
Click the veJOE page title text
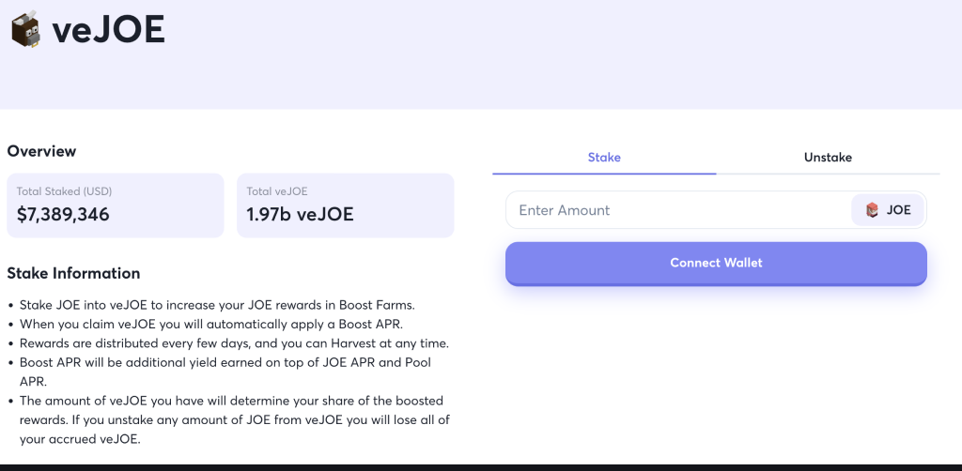coord(108,31)
